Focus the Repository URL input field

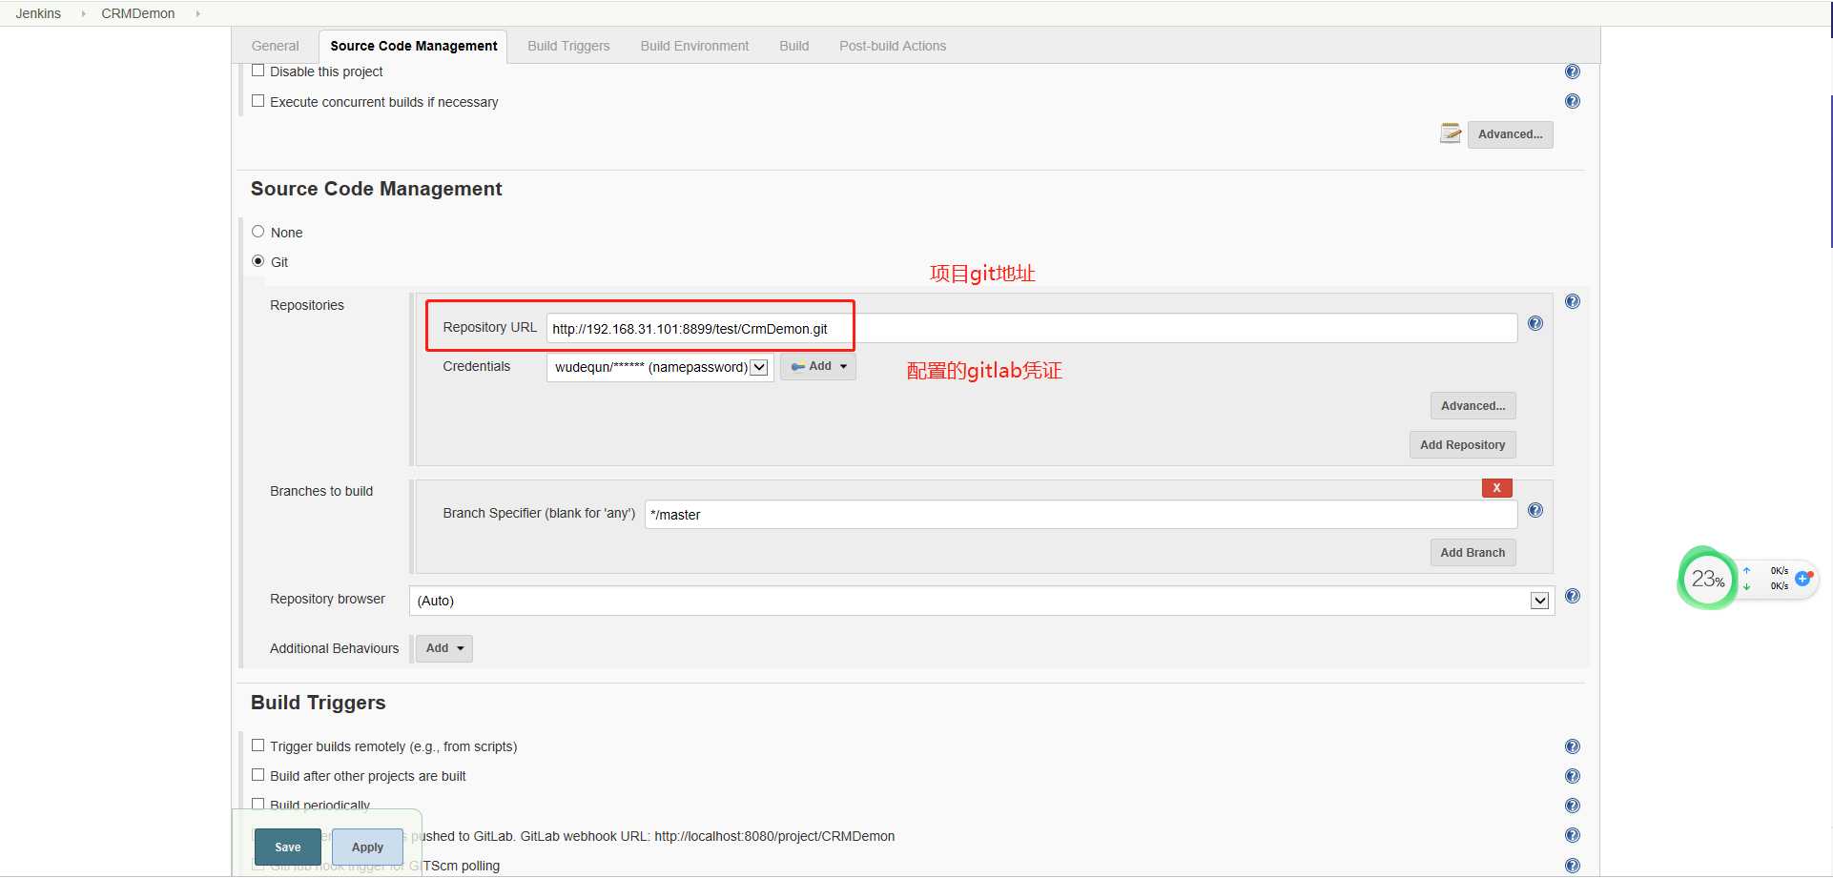[1031, 328]
